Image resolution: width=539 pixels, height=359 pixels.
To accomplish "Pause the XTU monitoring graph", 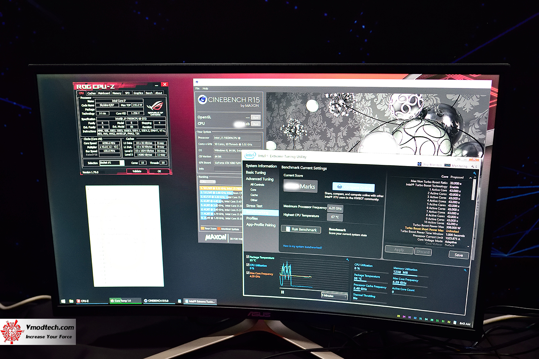I will tap(282, 292).
